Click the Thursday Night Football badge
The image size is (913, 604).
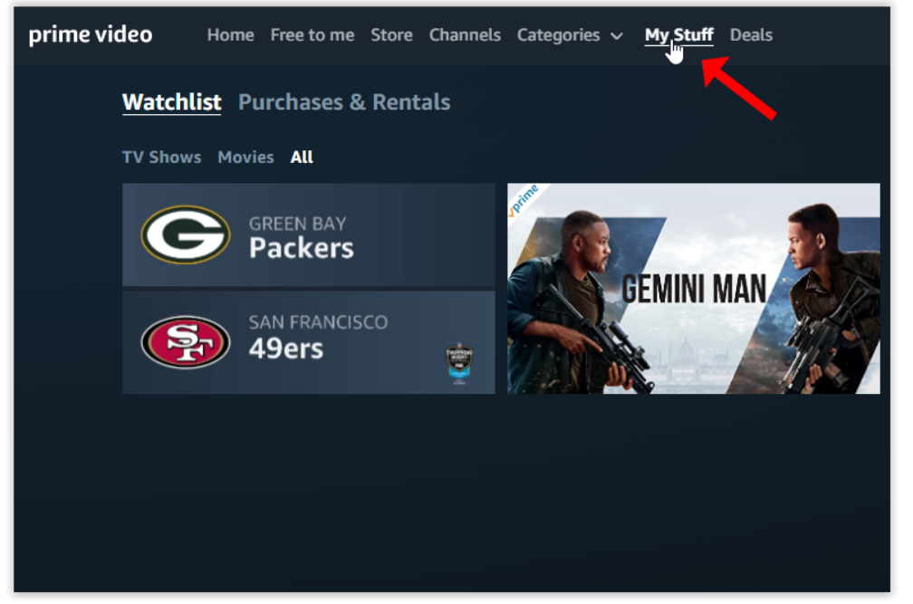click(x=459, y=363)
